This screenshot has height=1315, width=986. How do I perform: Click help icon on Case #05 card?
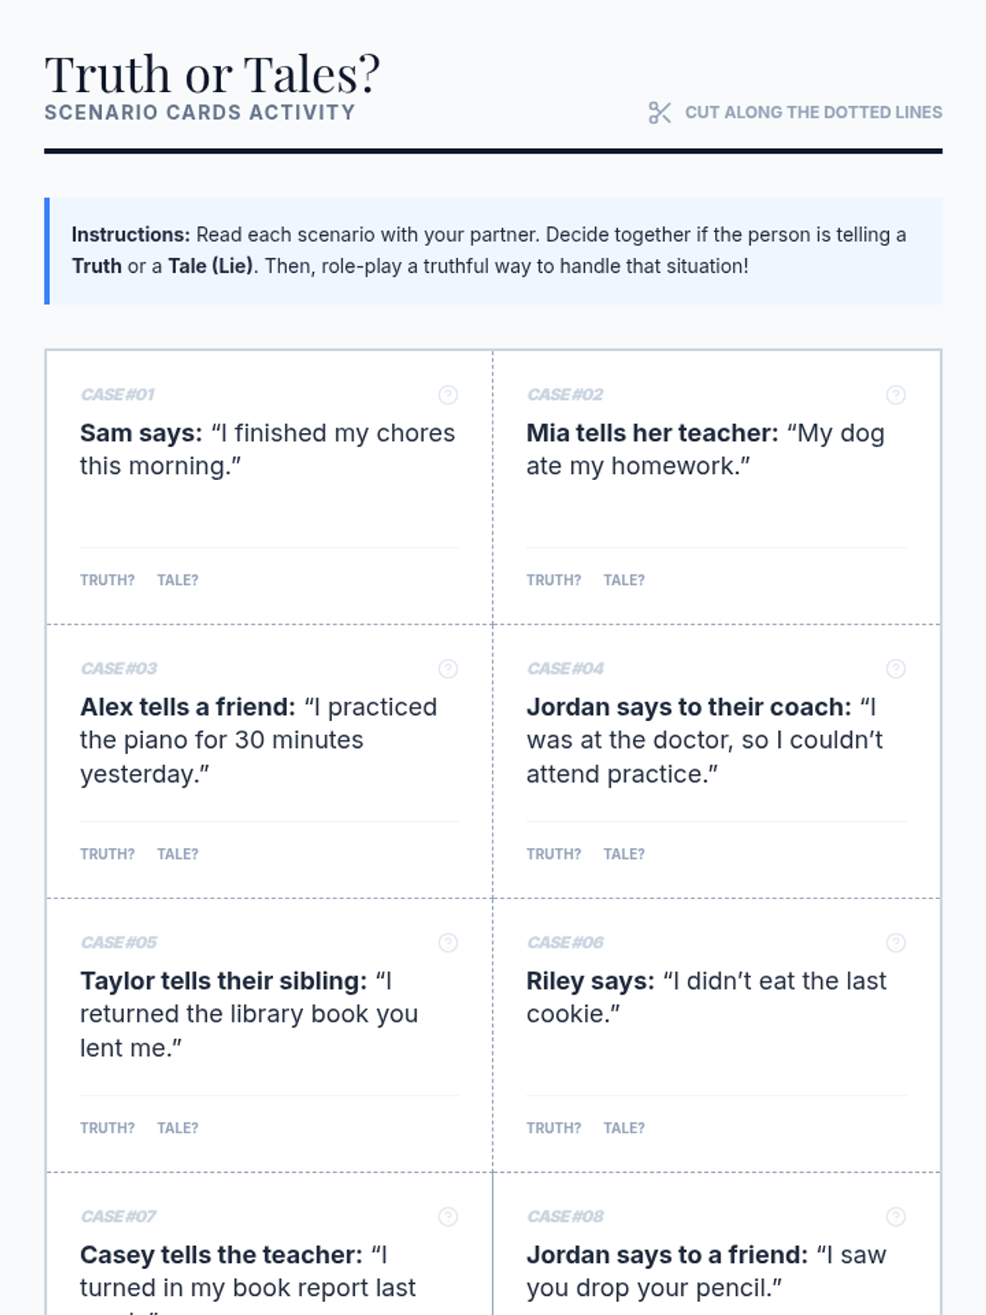pos(448,943)
